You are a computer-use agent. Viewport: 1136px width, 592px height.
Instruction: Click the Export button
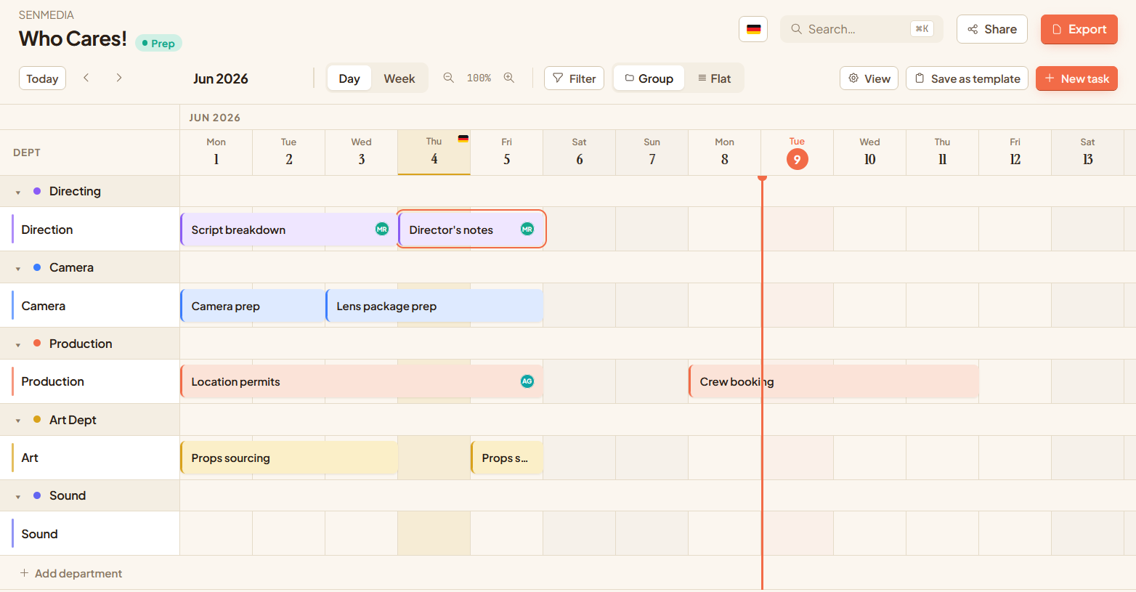point(1079,29)
